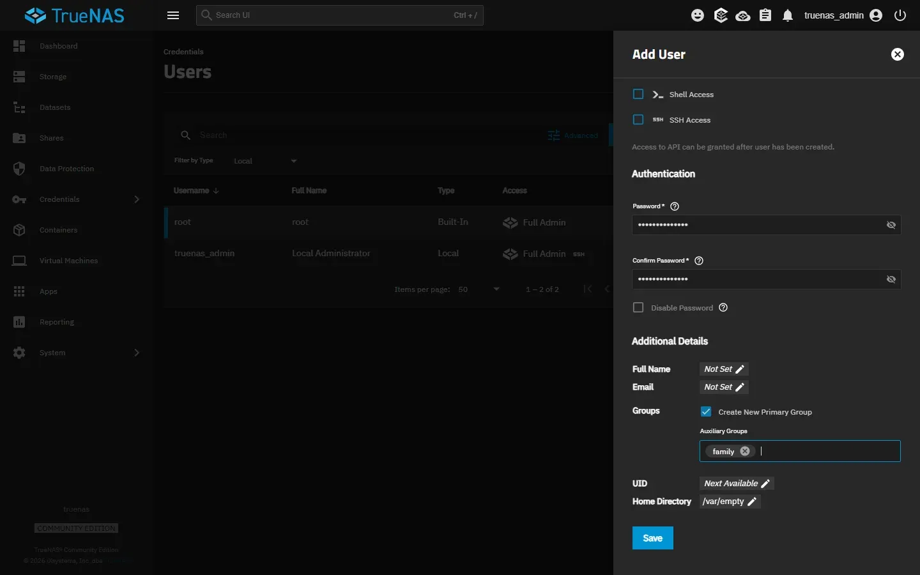The width and height of the screenshot is (920, 575).
Task: Show Confirm Password help tooltip icon
Action: [x=699, y=261]
